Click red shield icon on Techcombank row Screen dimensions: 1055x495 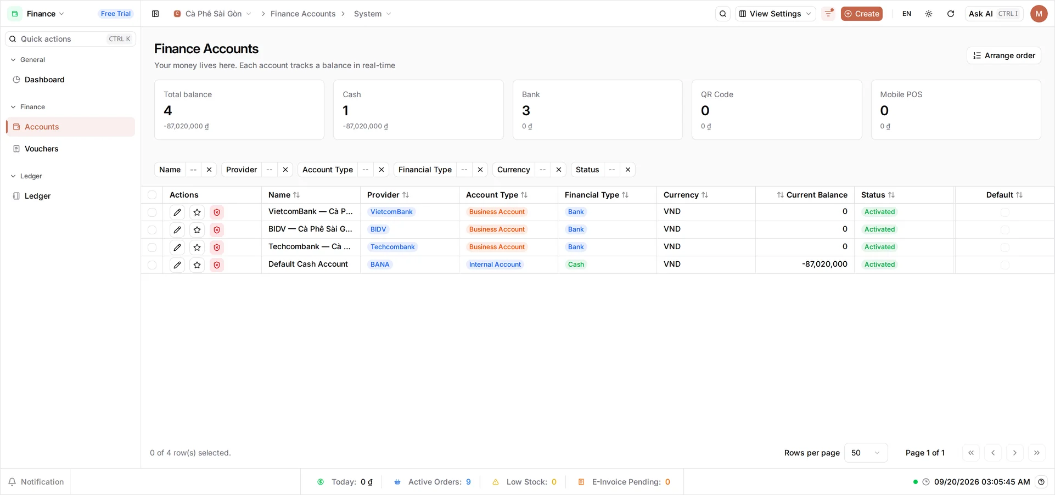click(x=217, y=248)
